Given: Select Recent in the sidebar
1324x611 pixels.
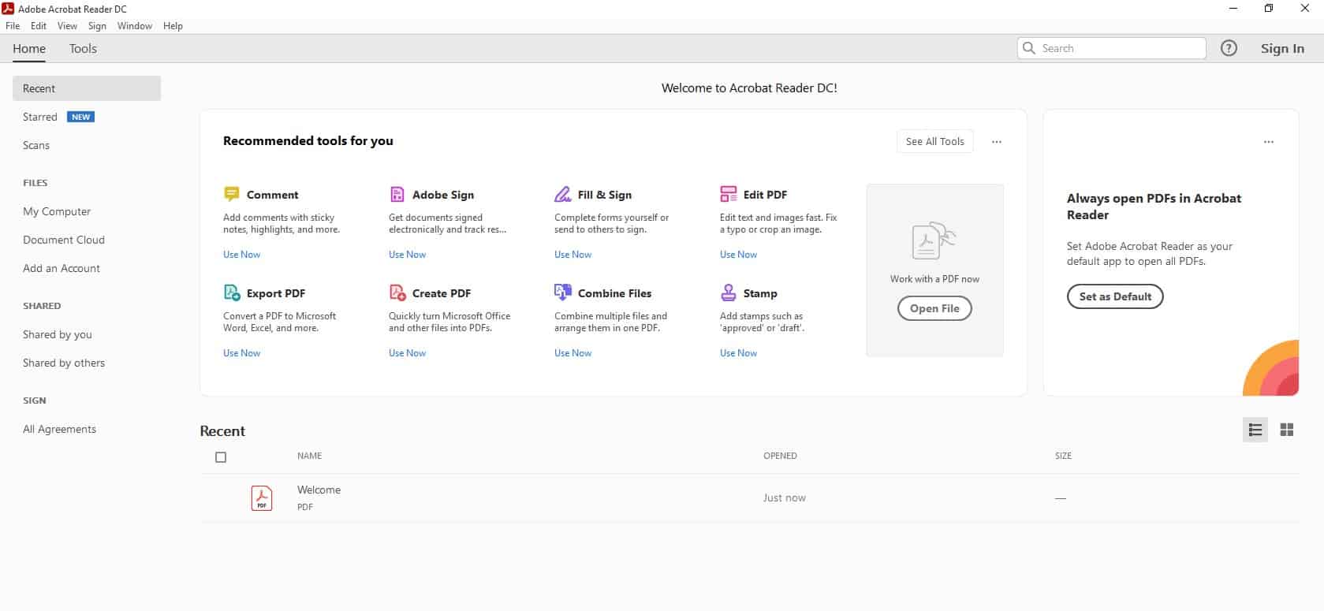Looking at the screenshot, I should tap(87, 88).
